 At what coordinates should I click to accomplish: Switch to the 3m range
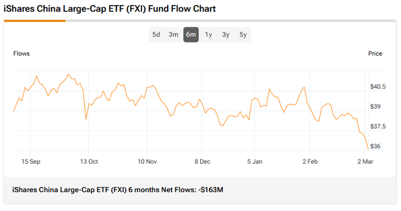point(173,35)
